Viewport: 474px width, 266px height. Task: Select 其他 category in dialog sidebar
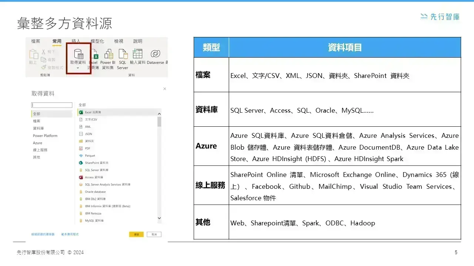[36, 157]
